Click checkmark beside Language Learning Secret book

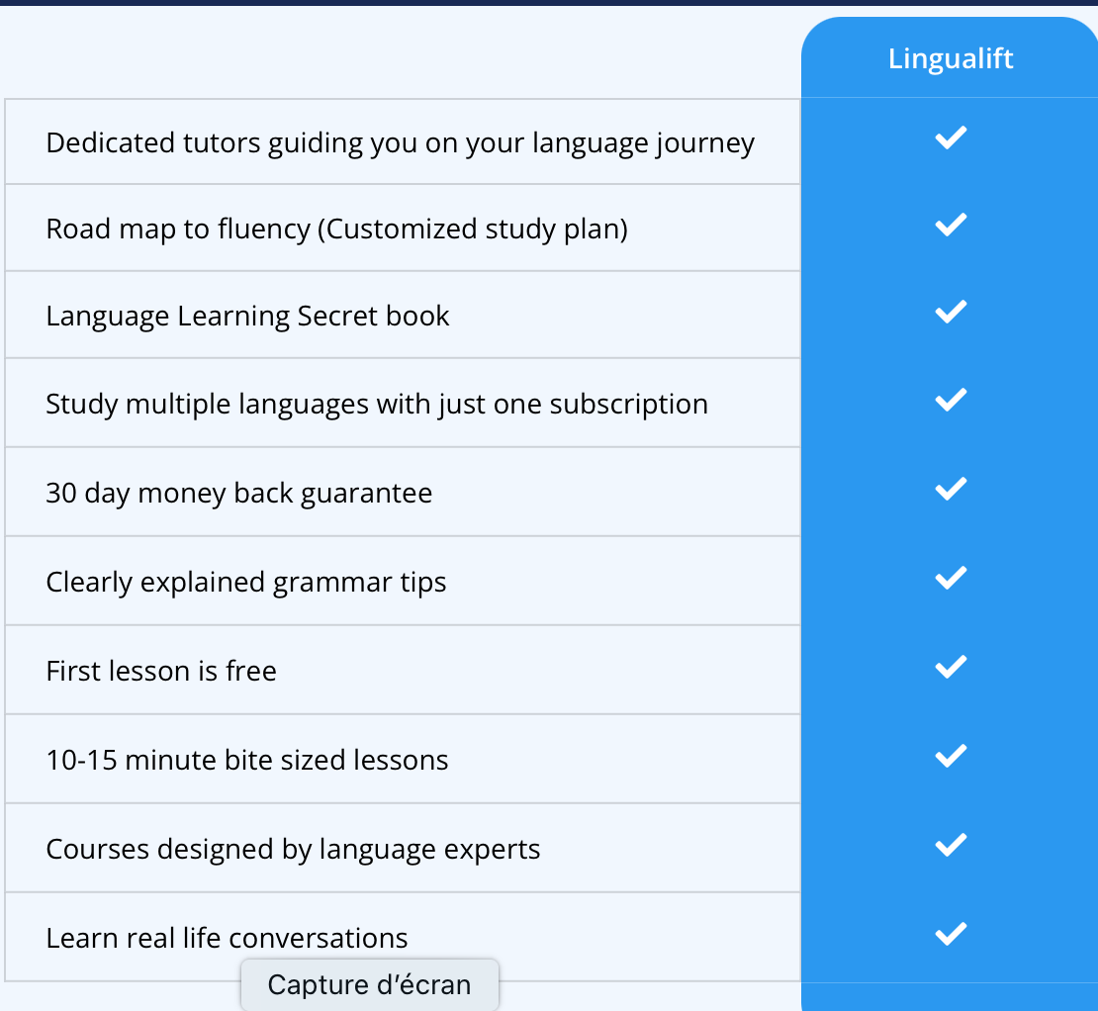click(950, 313)
